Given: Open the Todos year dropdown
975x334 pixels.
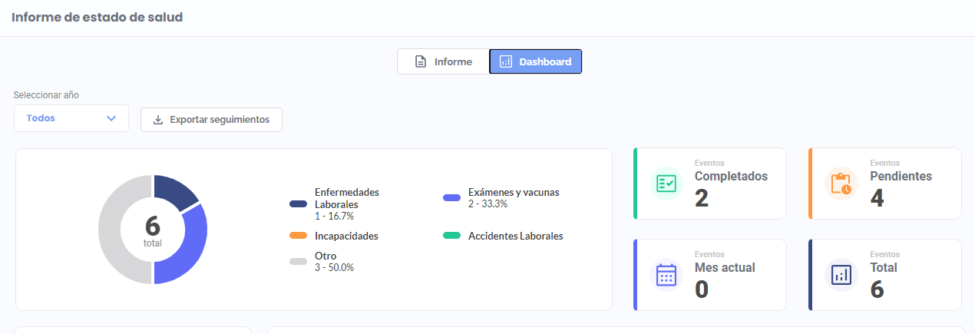Looking at the screenshot, I should pyautogui.click(x=71, y=118).
